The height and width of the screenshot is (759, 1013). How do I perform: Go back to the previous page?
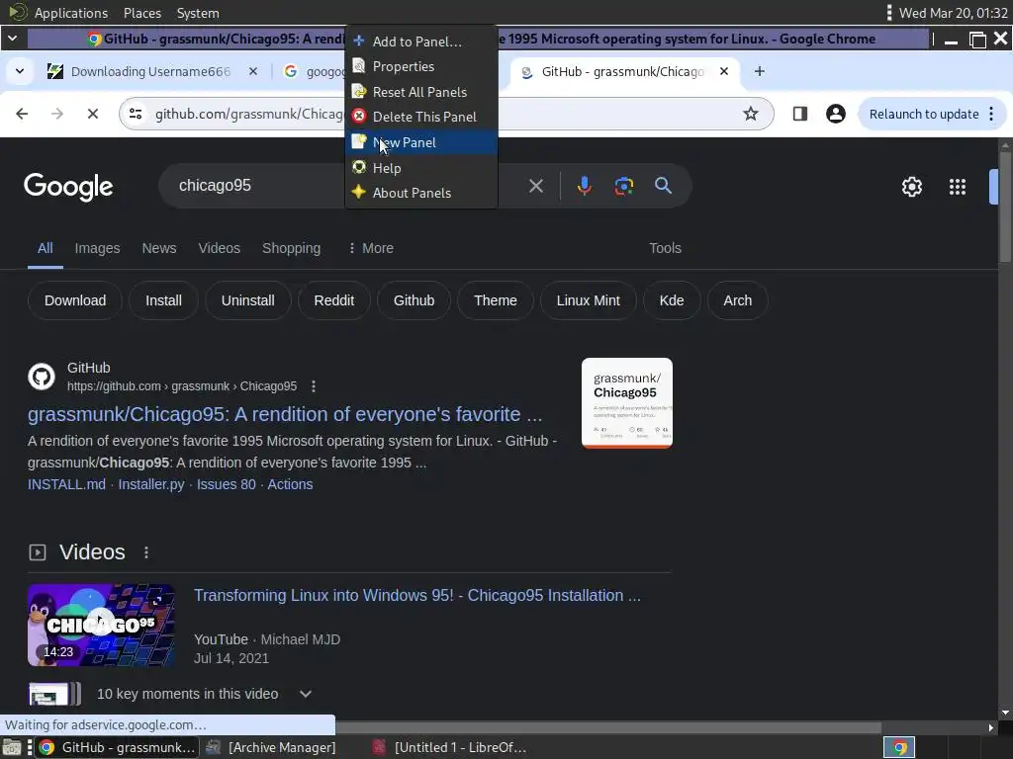pos(22,115)
